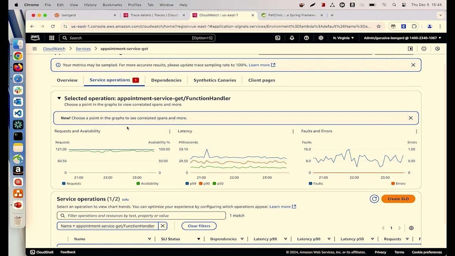
Task: Collapse the Selected operation section triangle
Action: click(x=59, y=98)
